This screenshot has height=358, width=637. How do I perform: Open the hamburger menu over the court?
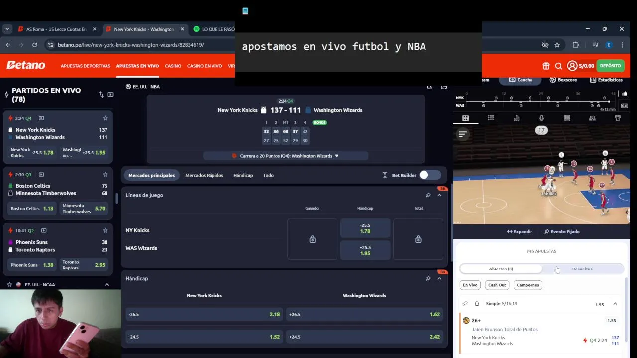(x=462, y=134)
